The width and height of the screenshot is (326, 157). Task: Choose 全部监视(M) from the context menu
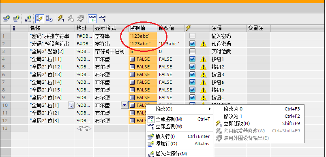tap(169, 119)
